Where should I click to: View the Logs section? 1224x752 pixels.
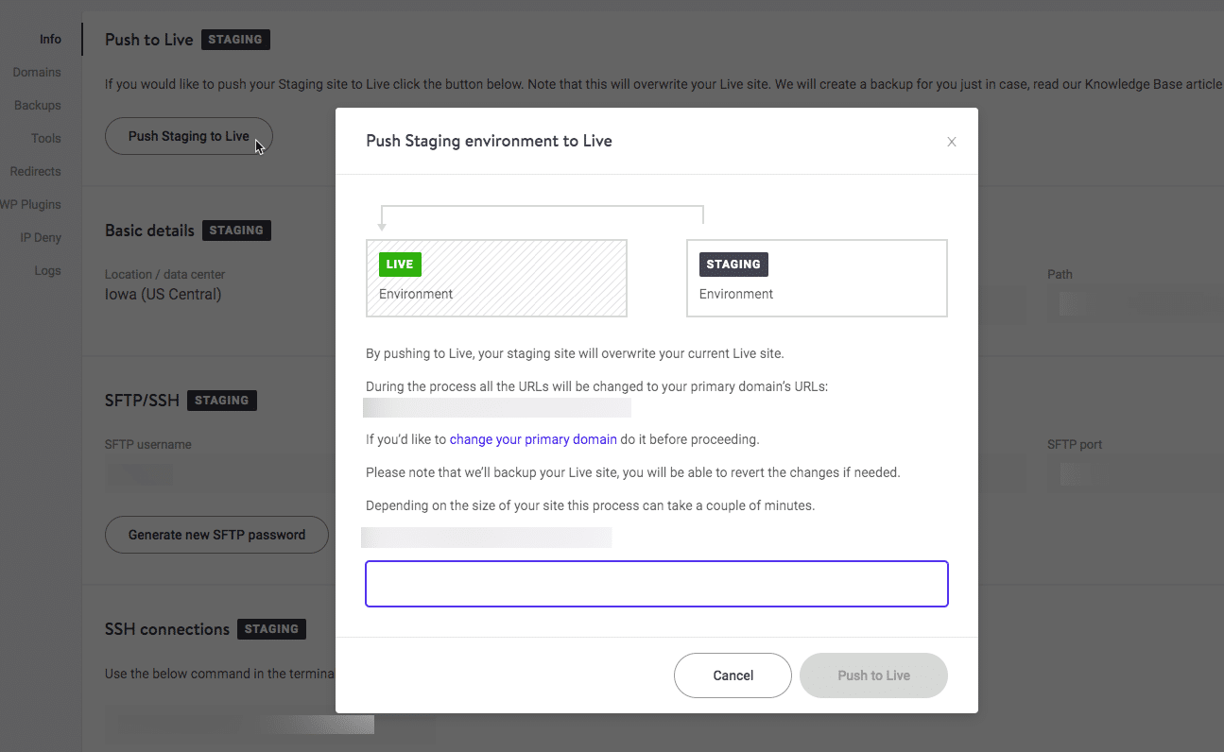click(47, 270)
